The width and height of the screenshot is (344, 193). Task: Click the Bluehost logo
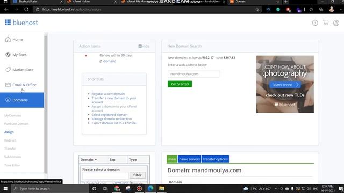pyautogui.click(x=21, y=23)
